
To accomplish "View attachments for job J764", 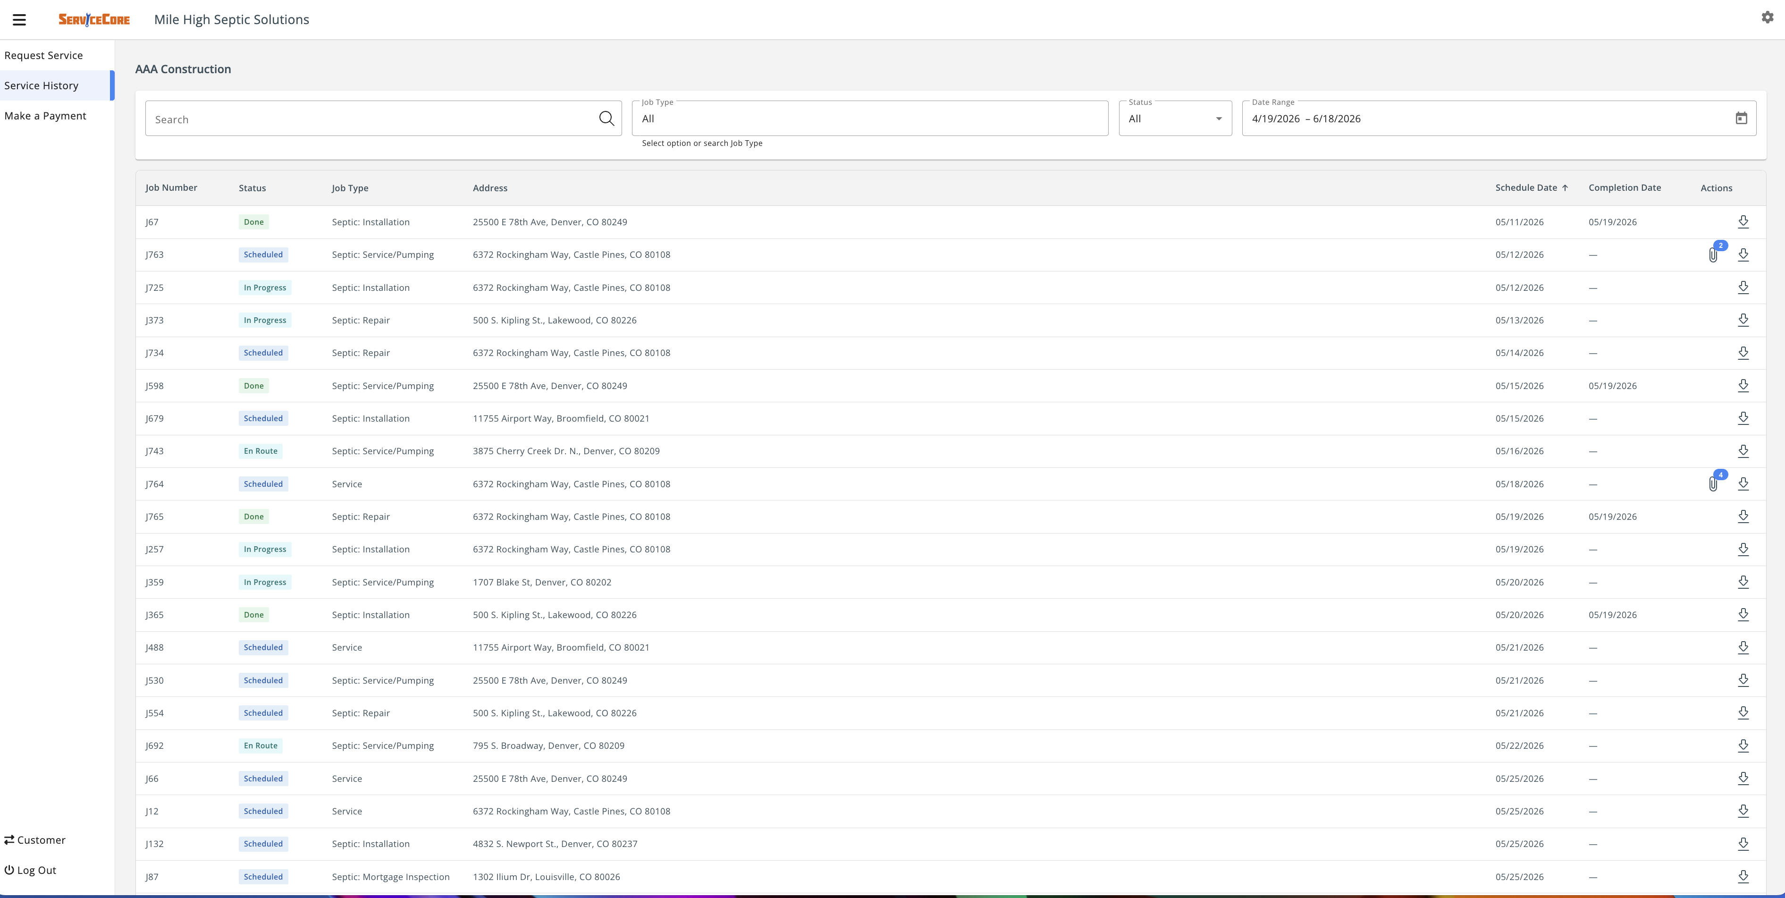I will point(1714,483).
